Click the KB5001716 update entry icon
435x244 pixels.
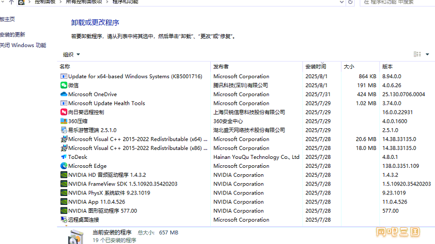tap(64, 76)
